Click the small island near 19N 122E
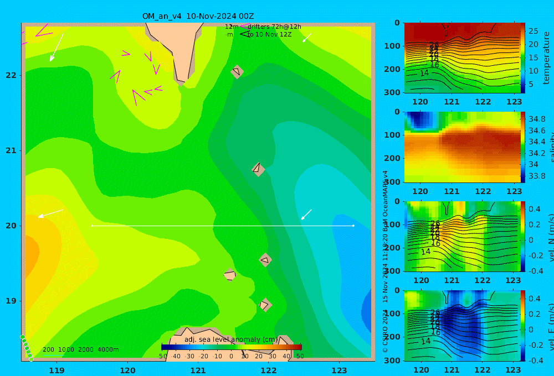Image resolution: width=554 pixels, height=376 pixels. 265,305
